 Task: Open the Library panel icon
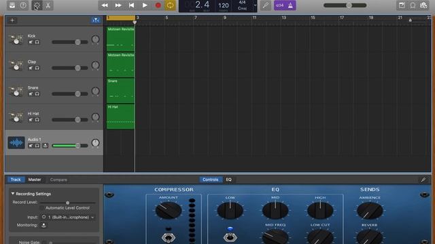tap(12, 5)
